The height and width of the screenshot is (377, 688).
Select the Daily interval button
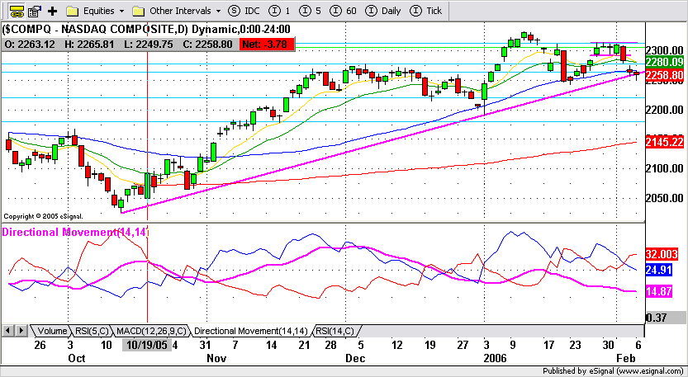pyautogui.click(x=383, y=11)
